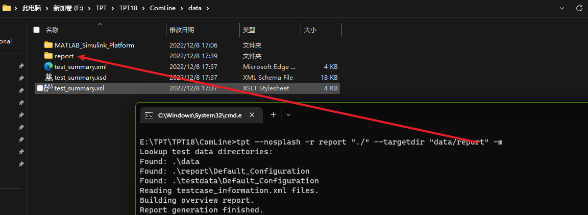Viewport: 588px width, 215px height.
Task: Click the terminal line Lookup test data directories:
Action: pos(206,152)
